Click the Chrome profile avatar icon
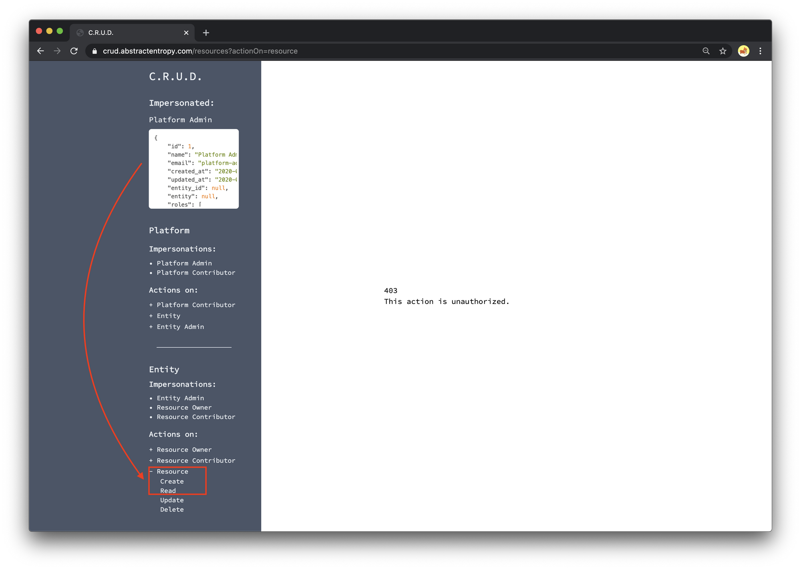Image resolution: width=801 pixels, height=570 pixels. pos(745,51)
